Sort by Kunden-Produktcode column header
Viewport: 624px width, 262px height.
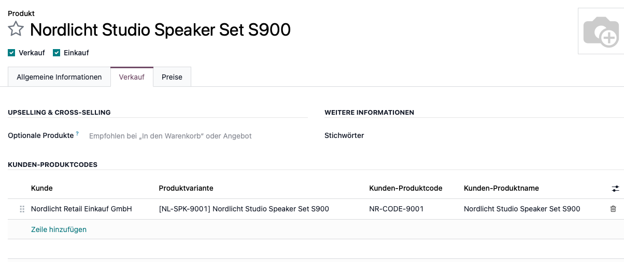(405, 188)
